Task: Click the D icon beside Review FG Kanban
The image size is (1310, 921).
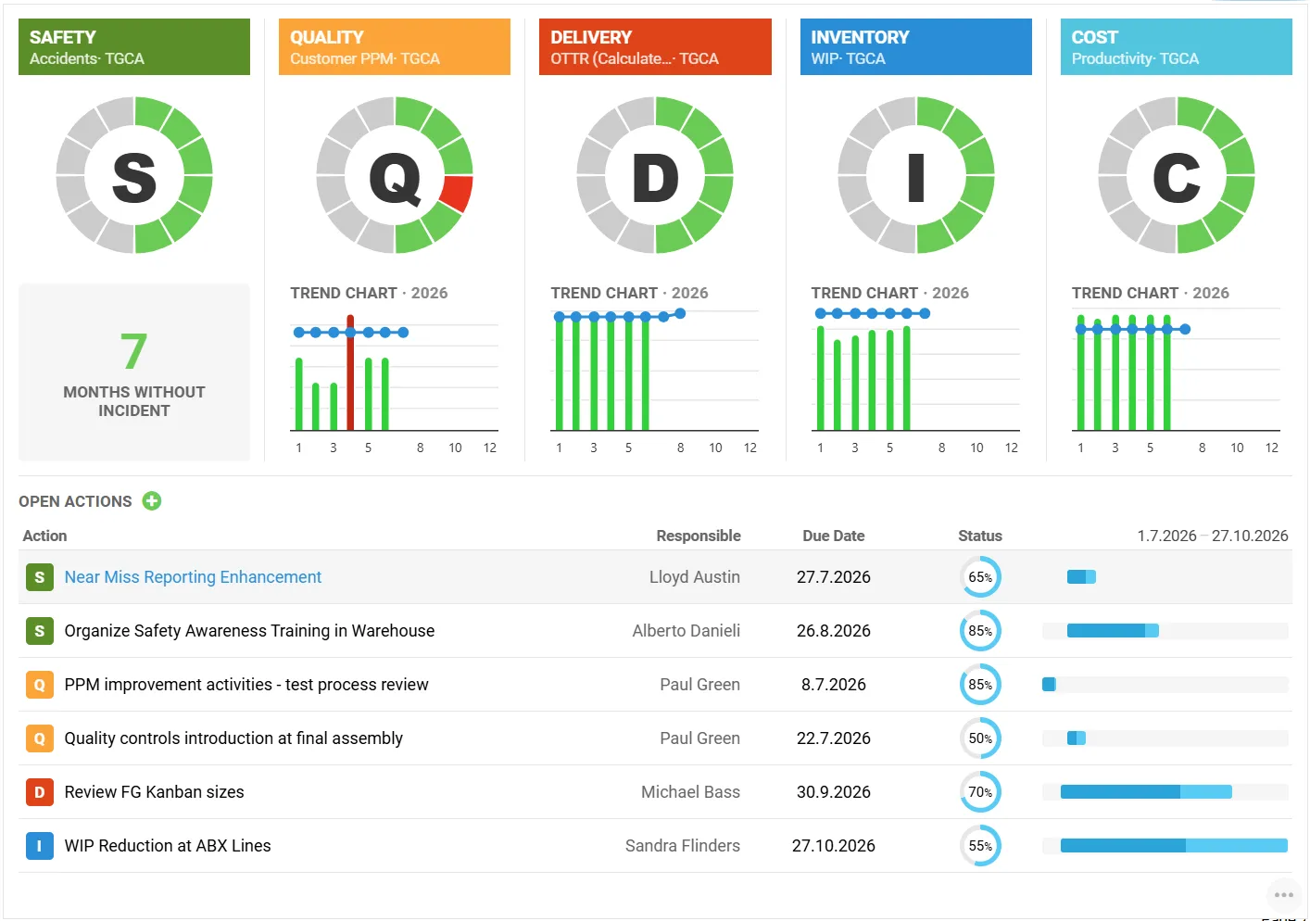Action: pyautogui.click(x=39, y=792)
